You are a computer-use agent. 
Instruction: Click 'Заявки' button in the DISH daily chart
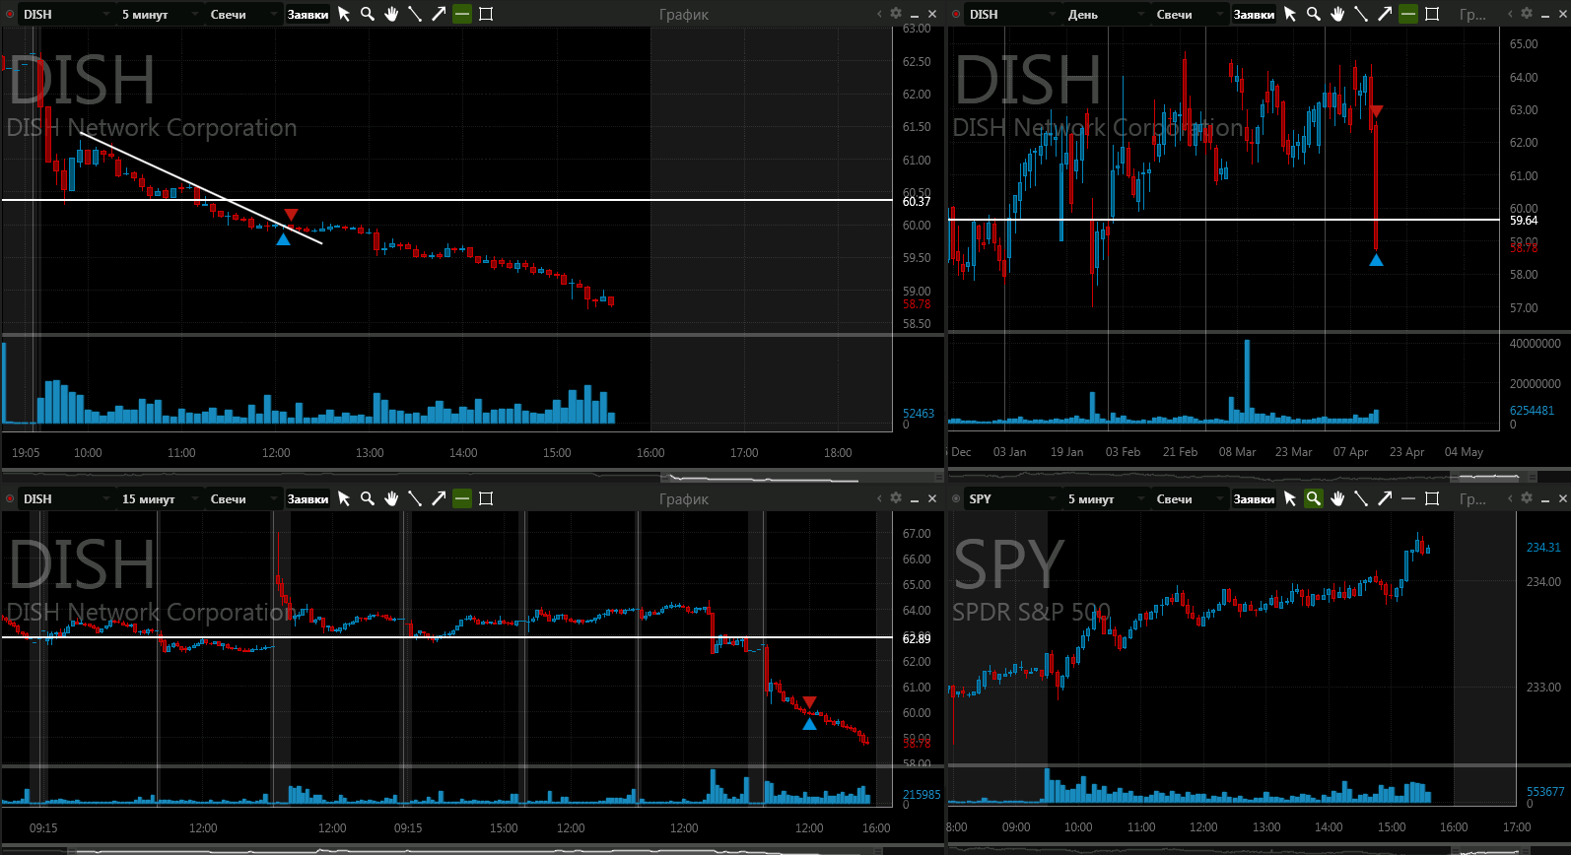tap(1254, 14)
